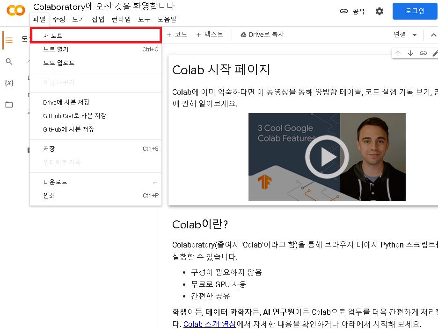The width and height of the screenshot is (438, 332).
Task: Open the Colab 소개 영상 link
Action: [x=210, y=323]
